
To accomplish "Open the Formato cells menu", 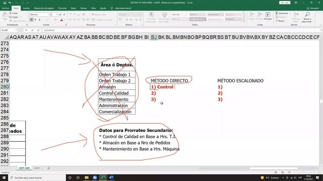I will [x=268, y=17].
